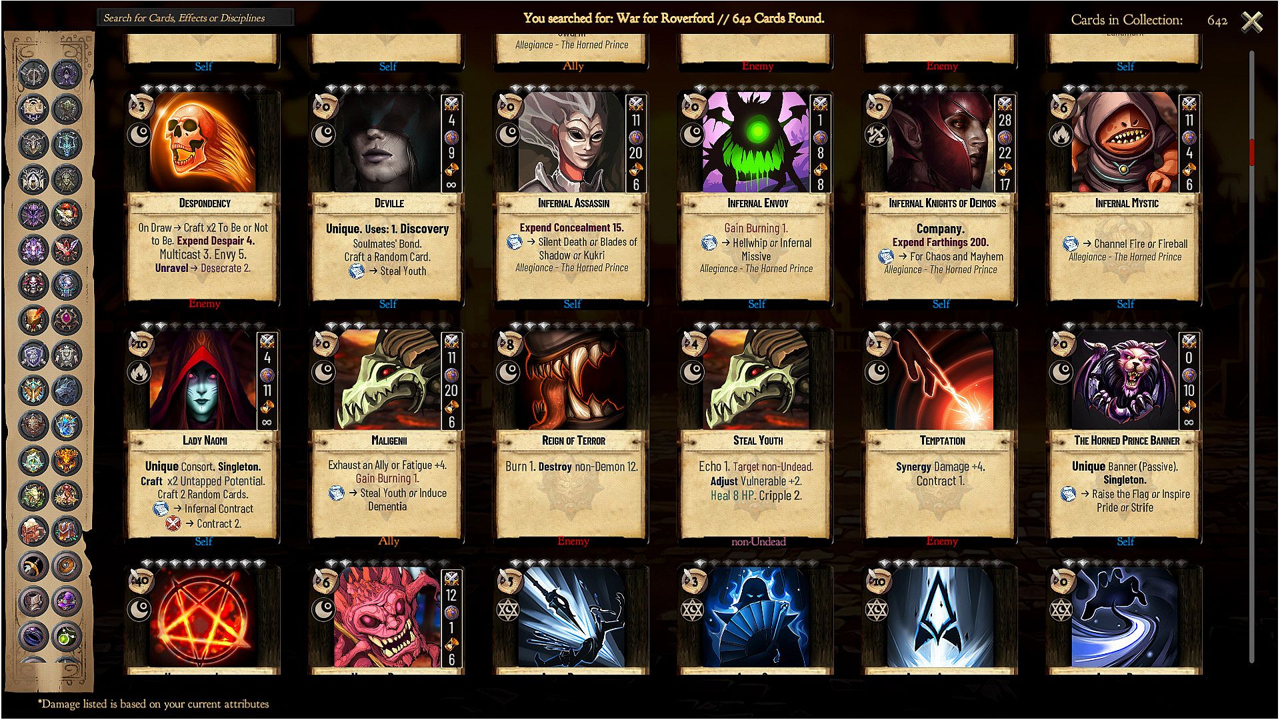Select the Infernal Envoy card
Screen dimensions: 1280x720
point(756,197)
